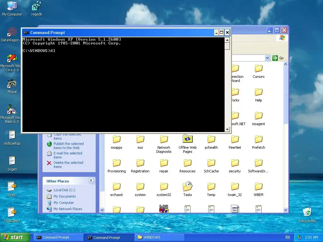
Task: Select the srchasst folder
Action: point(116,189)
